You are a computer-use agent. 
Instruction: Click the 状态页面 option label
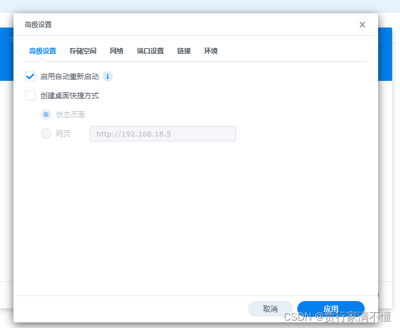pos(71,115)
